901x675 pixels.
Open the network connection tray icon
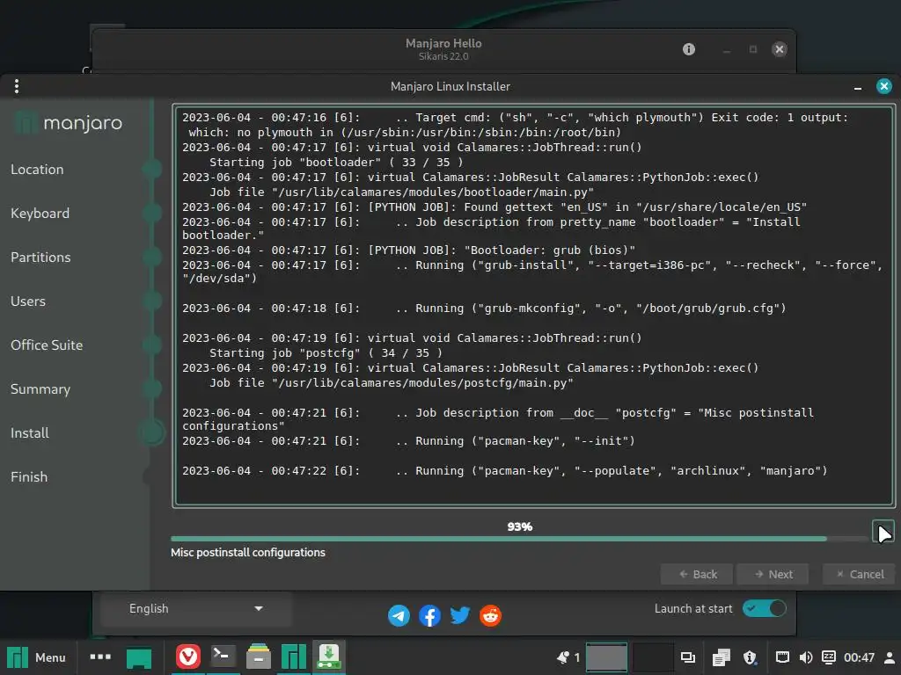point(782,657)
